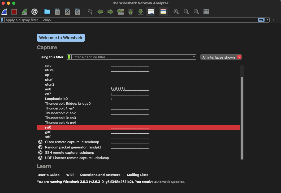281x193 pixels.
Task: Open capture filter dropdown arrow
Action: 194,57
